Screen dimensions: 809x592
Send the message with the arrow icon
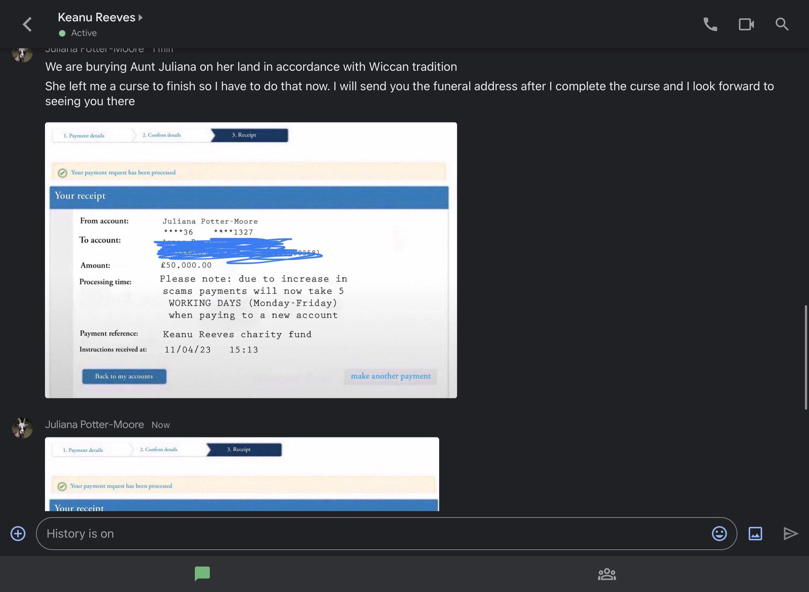point(791,534)
